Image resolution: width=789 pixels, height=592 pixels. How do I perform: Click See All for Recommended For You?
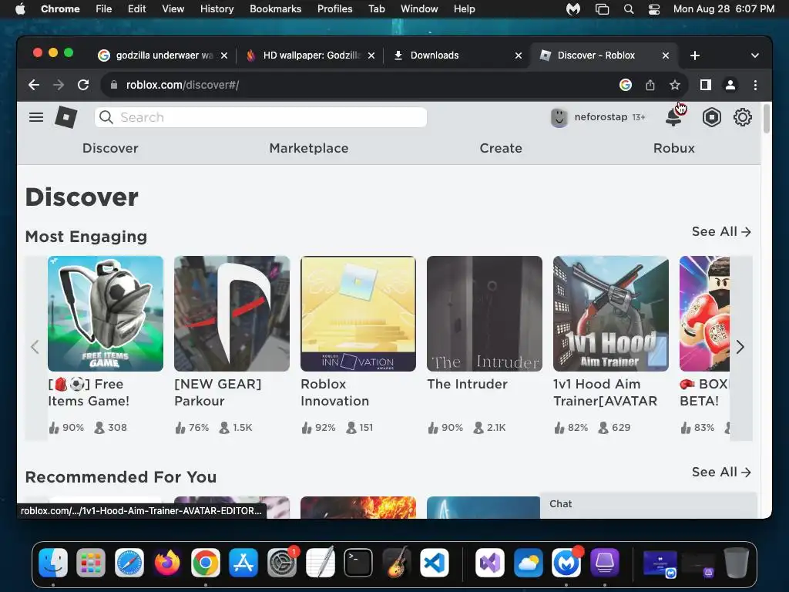point(721,473)
